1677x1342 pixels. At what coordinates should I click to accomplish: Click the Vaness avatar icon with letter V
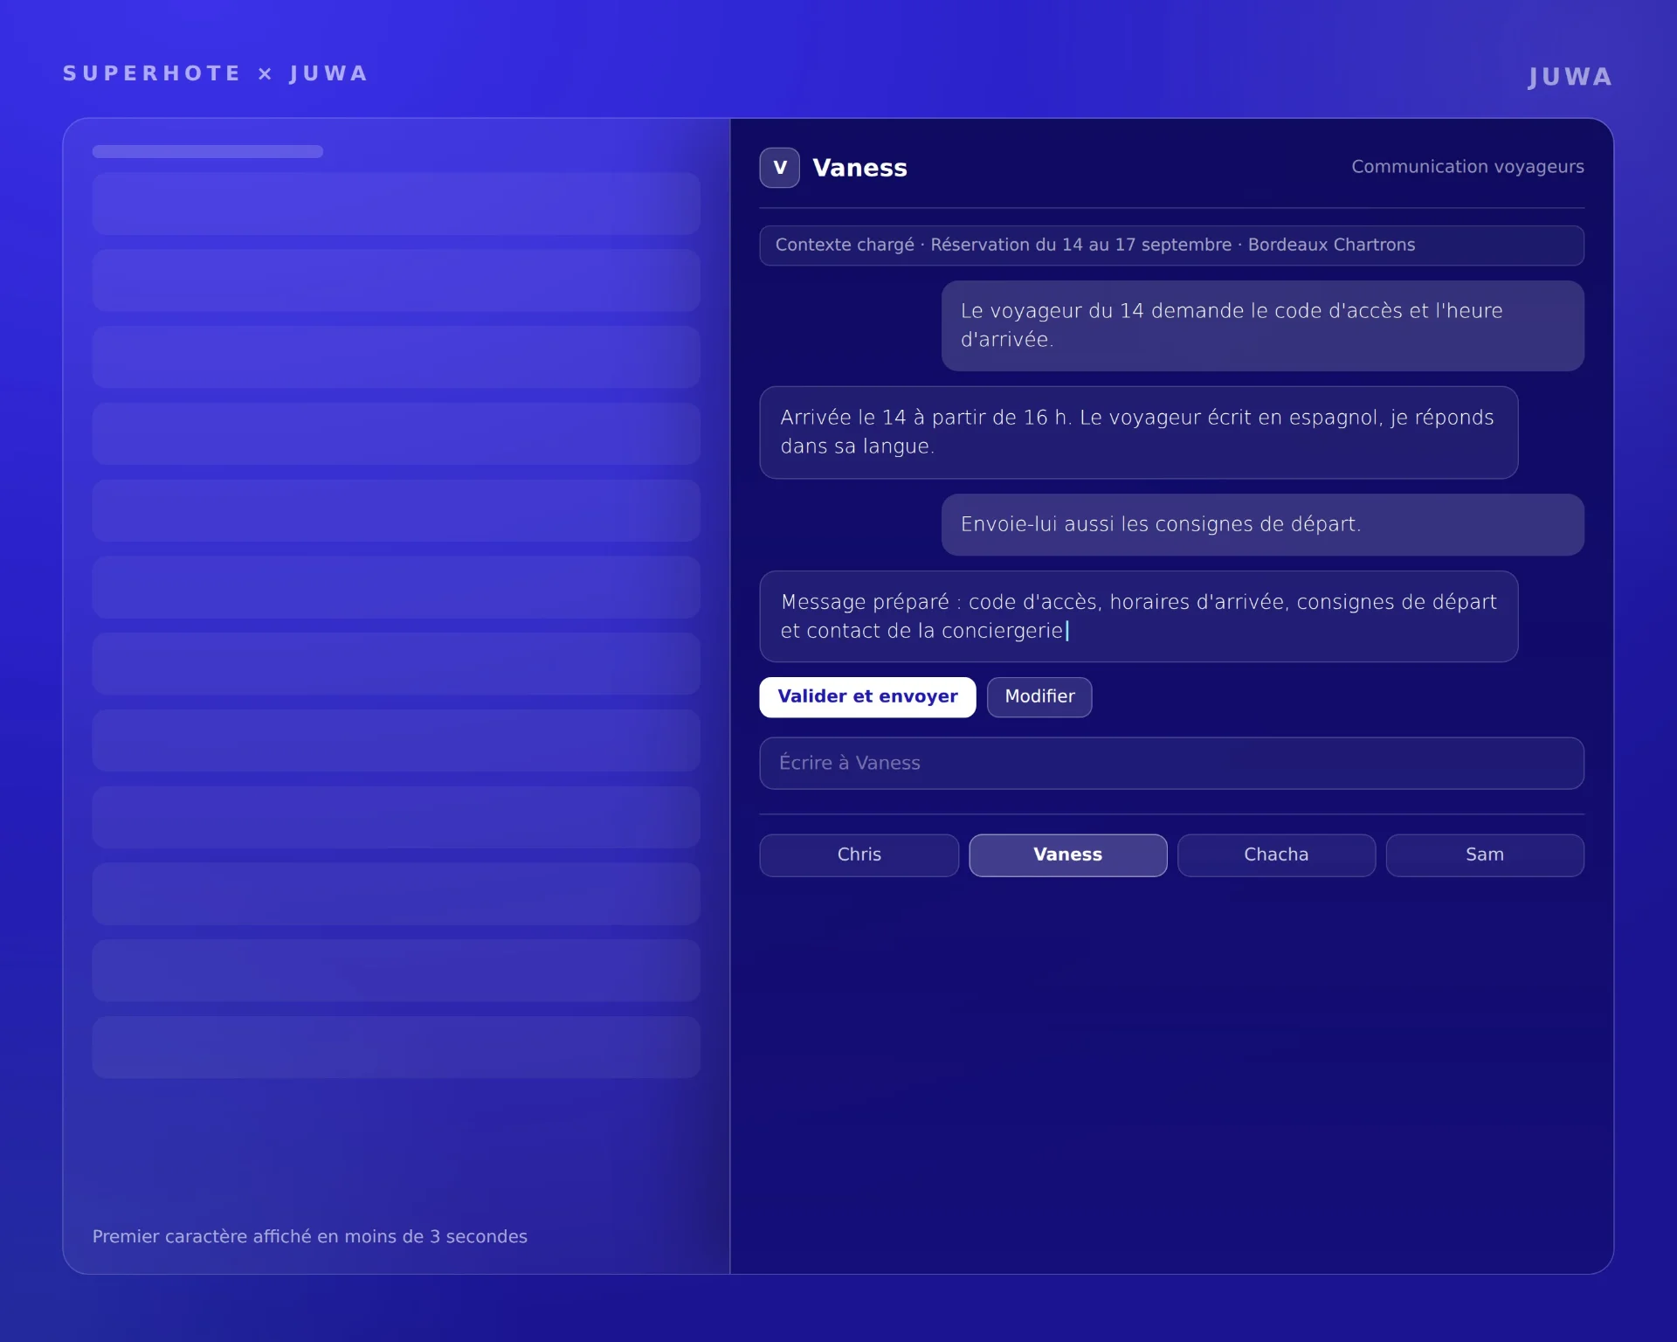(x=779, y=168)
